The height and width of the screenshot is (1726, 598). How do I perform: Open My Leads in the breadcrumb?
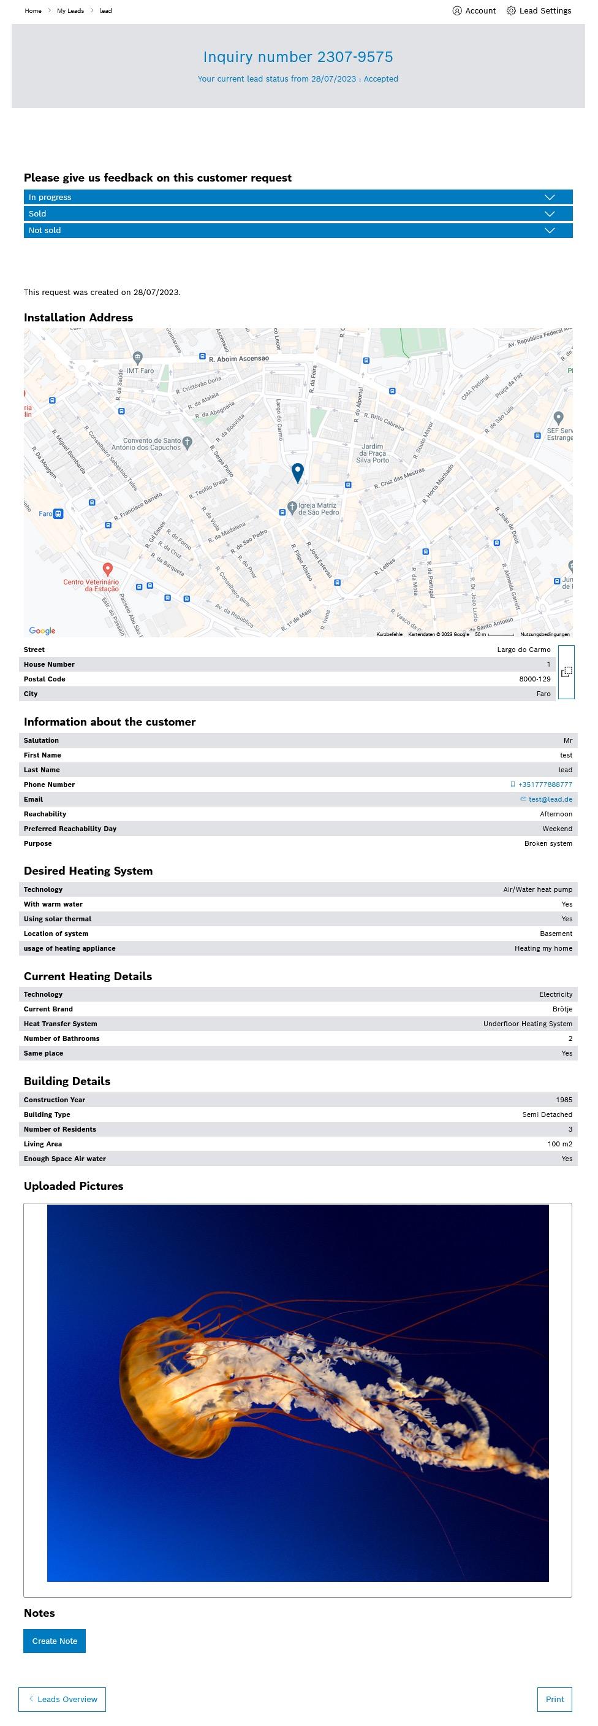[70, 10]
